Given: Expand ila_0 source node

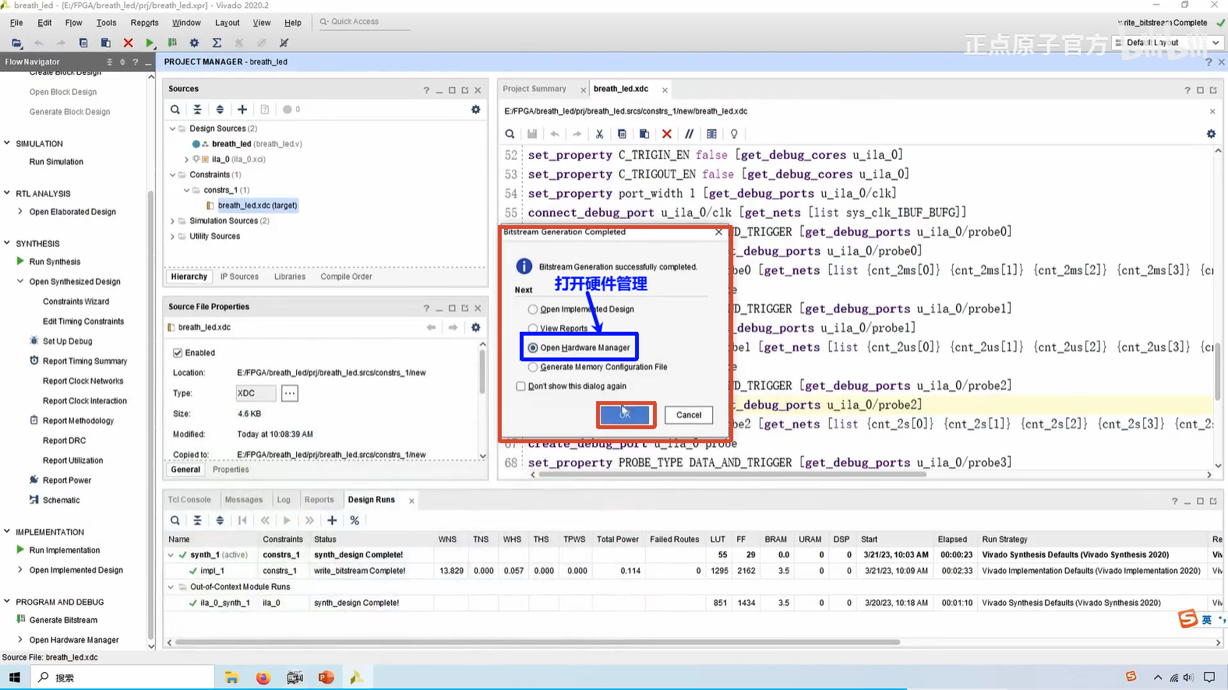Looking at the screenshot, I should click(186, 159).
